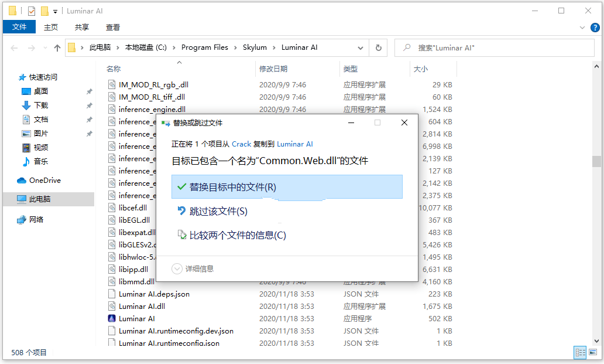The image size is (604, 364).
Task: Open the recent locations dropdown arrow
Action: point(45,48)
